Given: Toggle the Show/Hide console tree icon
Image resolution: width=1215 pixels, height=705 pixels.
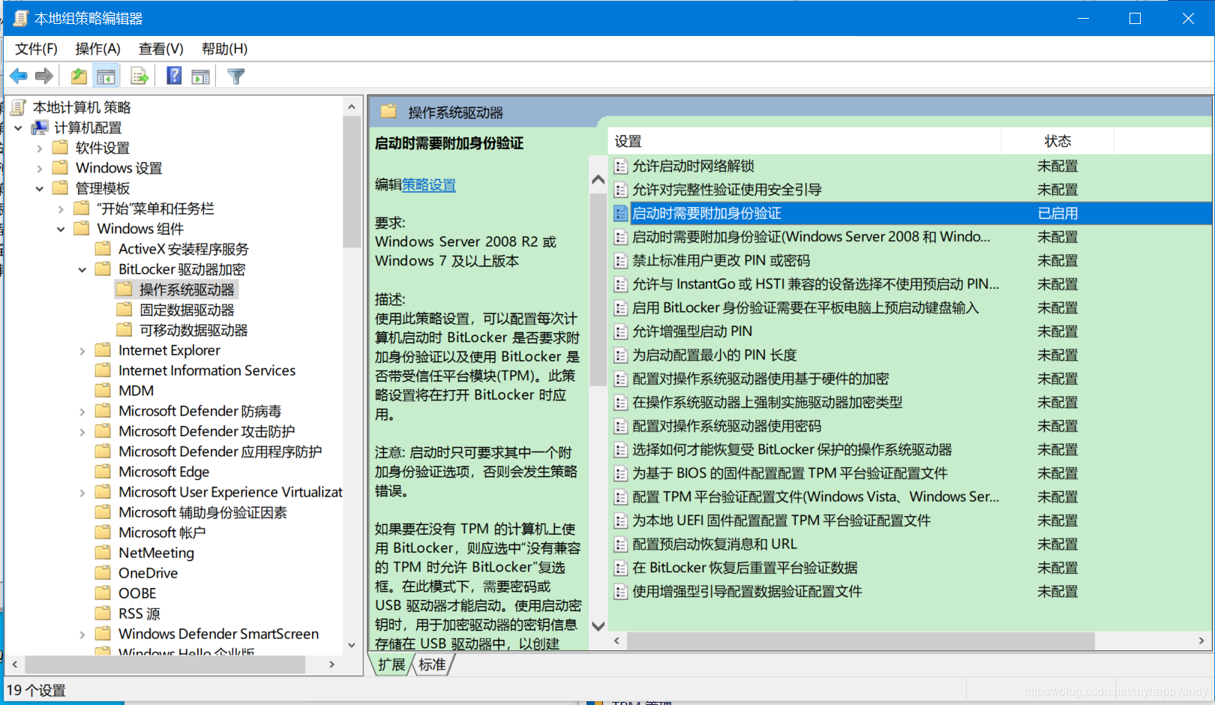Looking at the screenshot, I should coord(106,76).
